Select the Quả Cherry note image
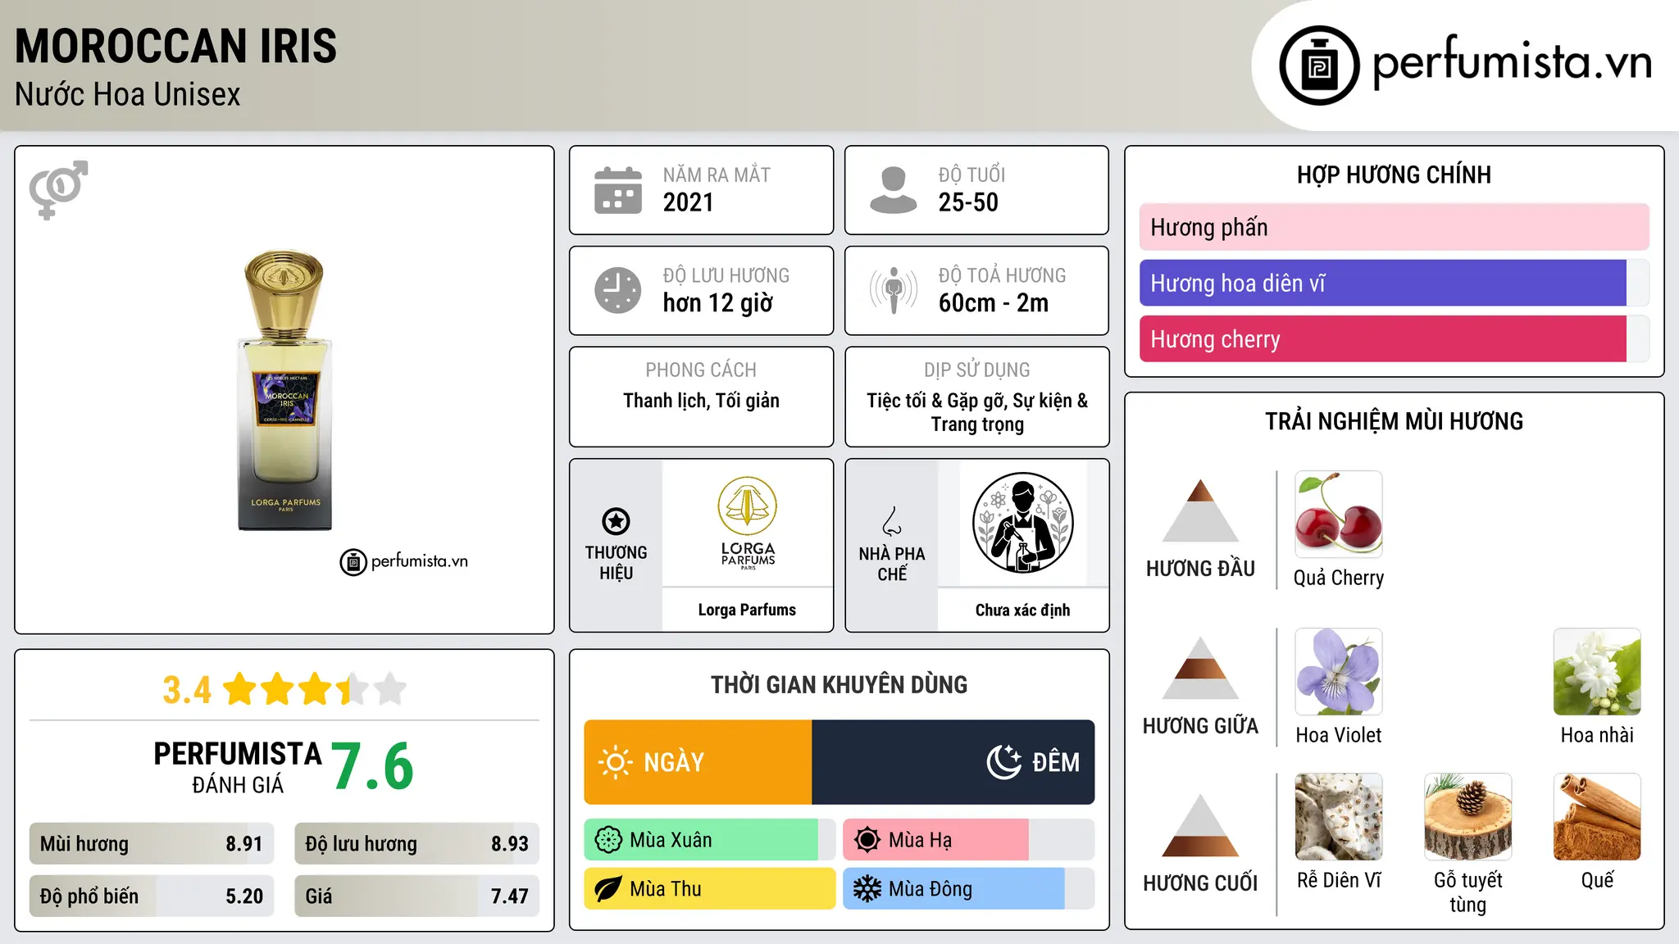 [x=1339, y=515]
